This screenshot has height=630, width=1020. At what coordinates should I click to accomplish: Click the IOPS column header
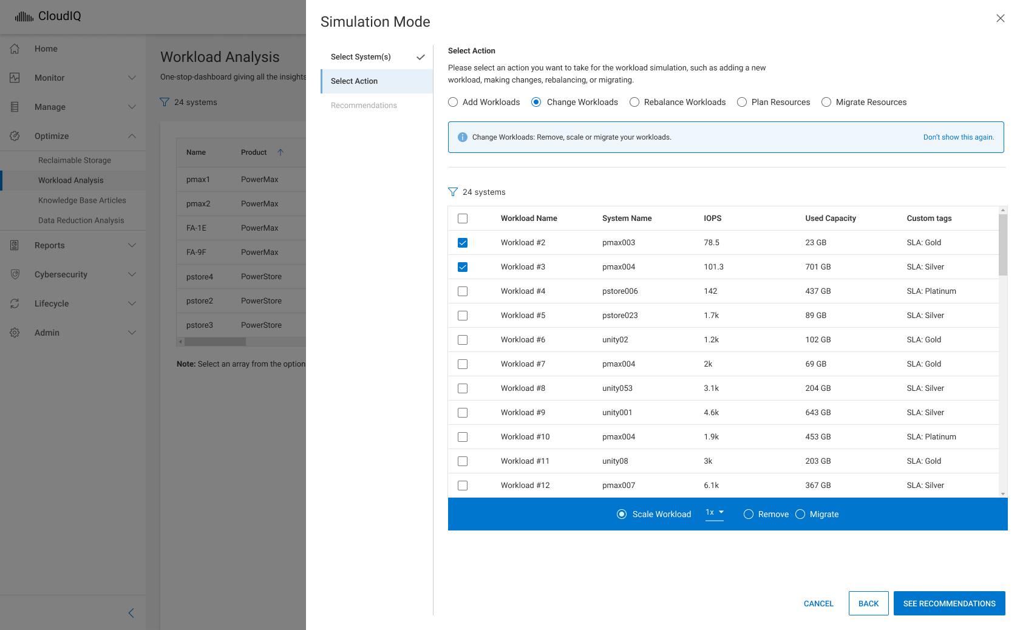pyautogui.click(x=713, y=218)
